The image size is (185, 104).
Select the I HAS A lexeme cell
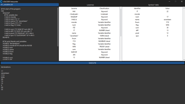tap(74, 20)
